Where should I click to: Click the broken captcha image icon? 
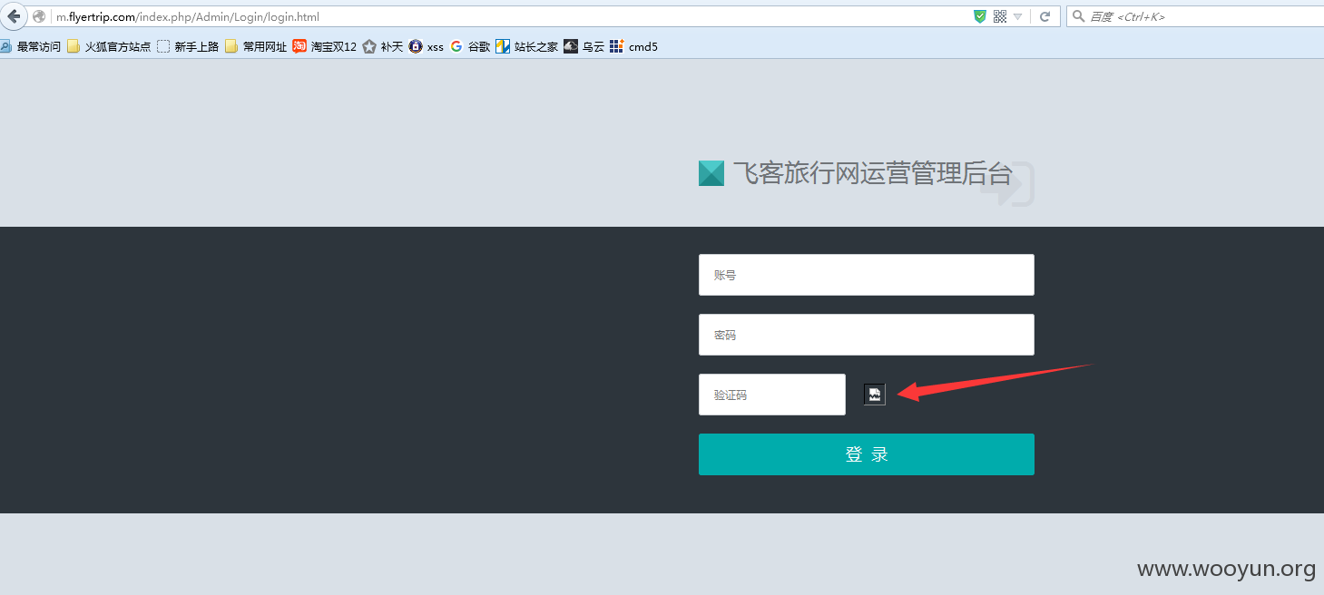click(x=875, y=395)
